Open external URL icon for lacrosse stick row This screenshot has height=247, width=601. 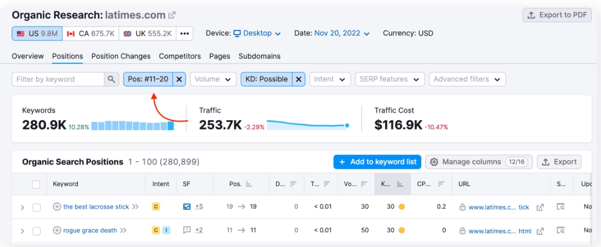click(x=540, y=207)
